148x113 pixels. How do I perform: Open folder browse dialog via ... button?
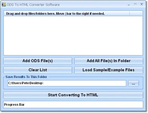click(x=133, y=83)
